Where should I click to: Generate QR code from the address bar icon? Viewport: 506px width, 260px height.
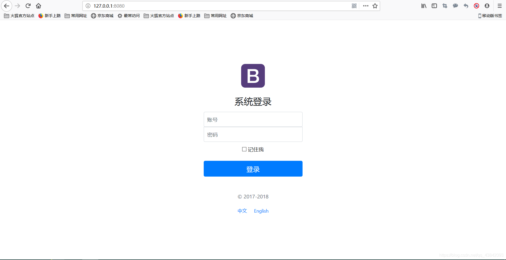[354, 6]
